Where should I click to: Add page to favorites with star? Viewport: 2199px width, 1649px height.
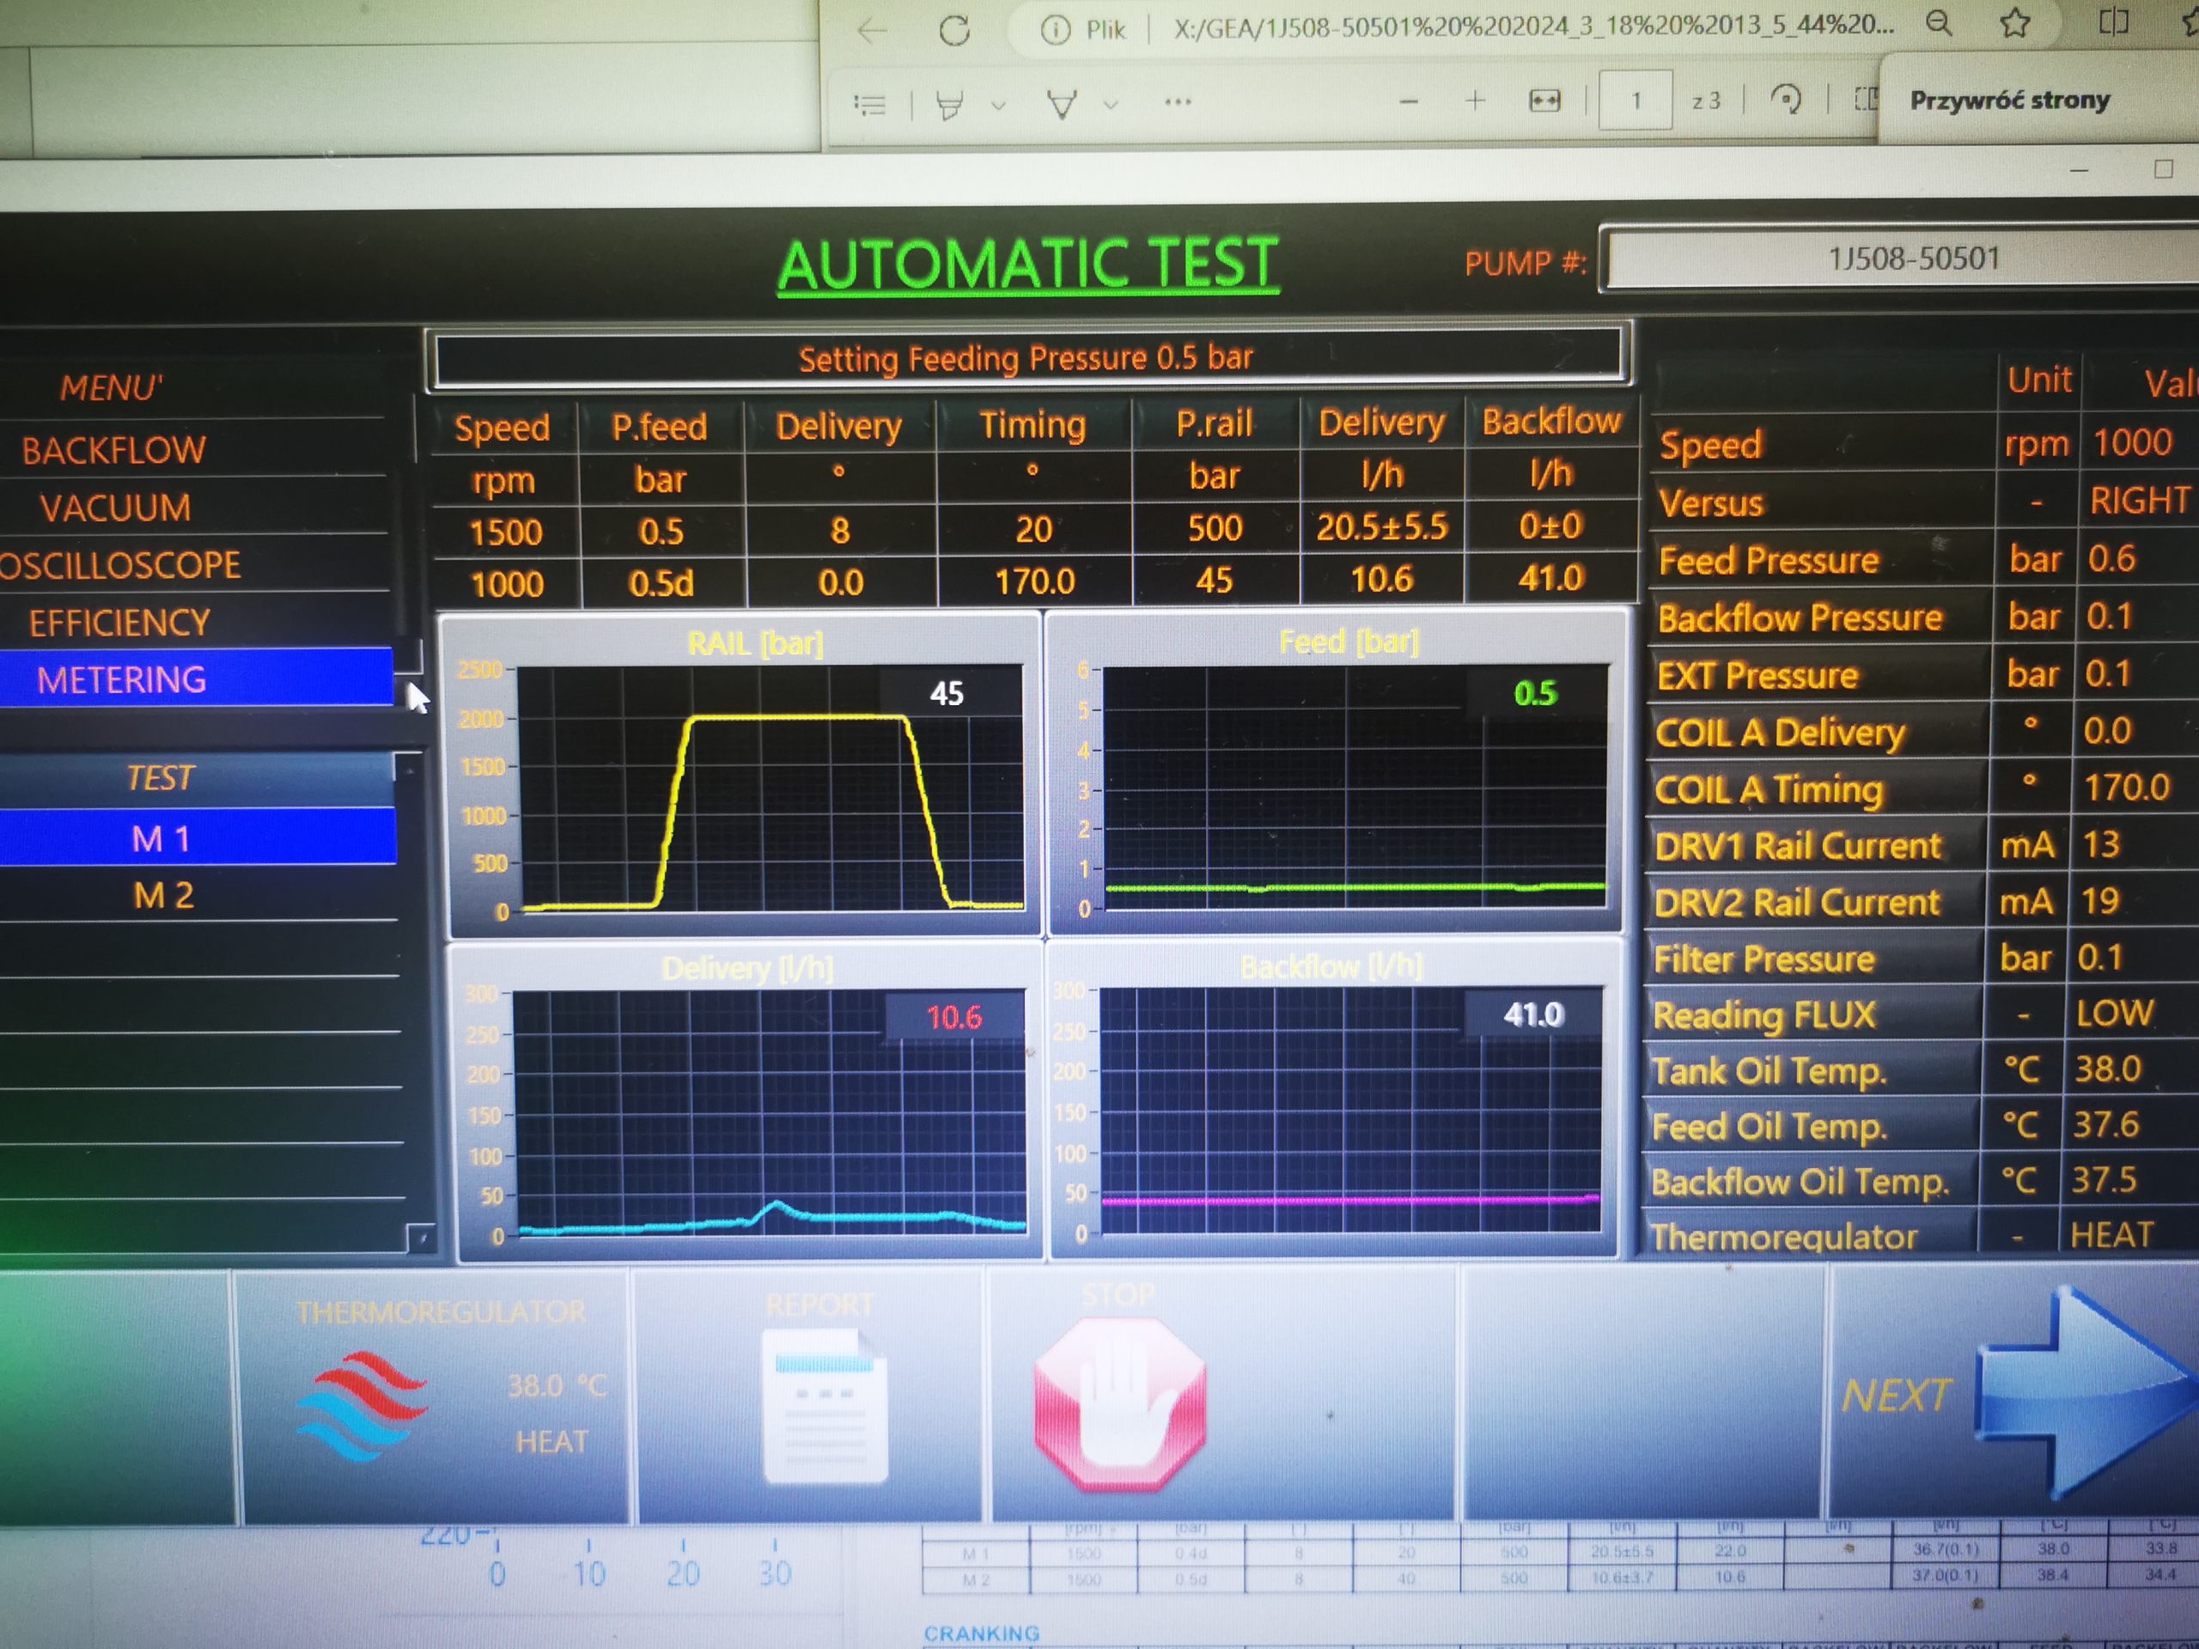(2015, 23)
